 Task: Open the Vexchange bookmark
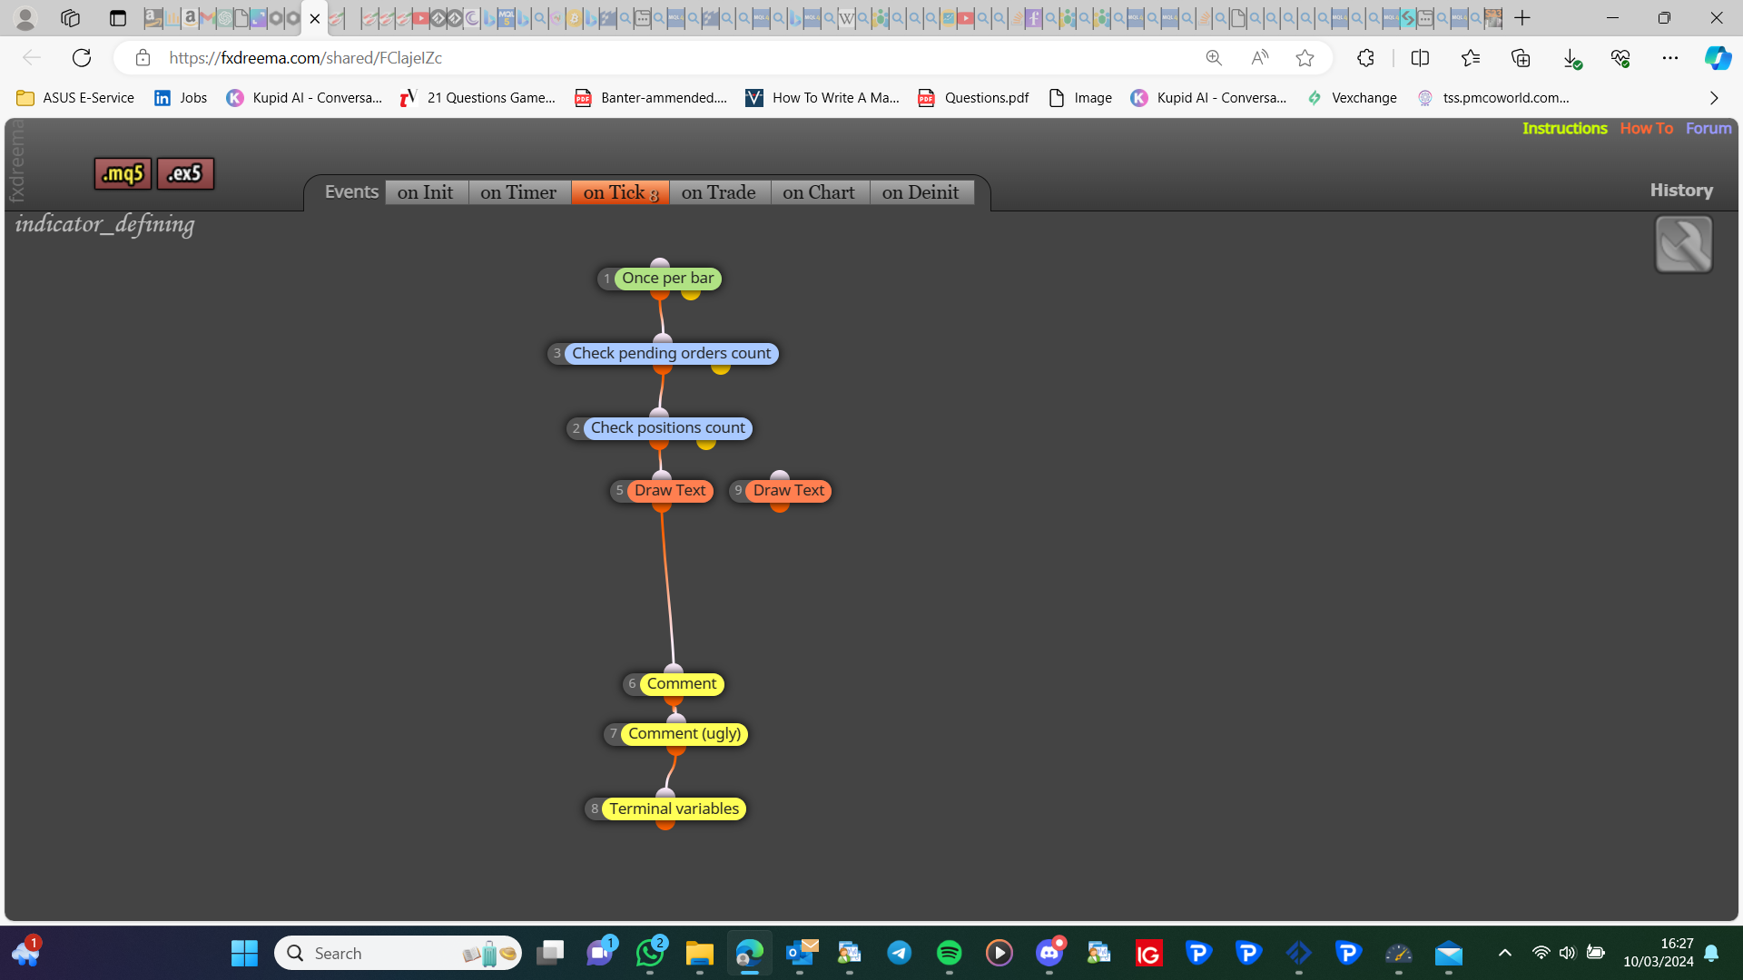coord(1352,98)
